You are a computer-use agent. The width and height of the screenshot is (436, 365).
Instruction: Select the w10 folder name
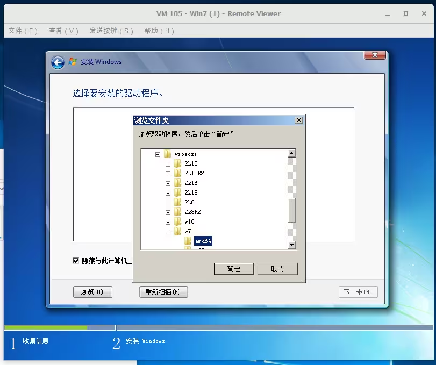point(189,222)
